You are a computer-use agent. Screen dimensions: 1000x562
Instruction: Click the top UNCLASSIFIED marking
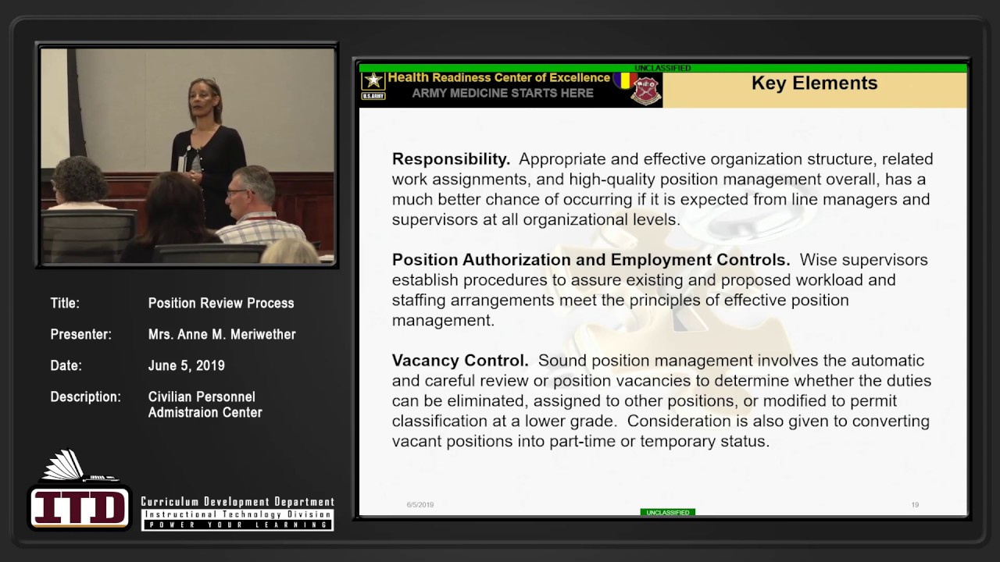coord(662,68)
